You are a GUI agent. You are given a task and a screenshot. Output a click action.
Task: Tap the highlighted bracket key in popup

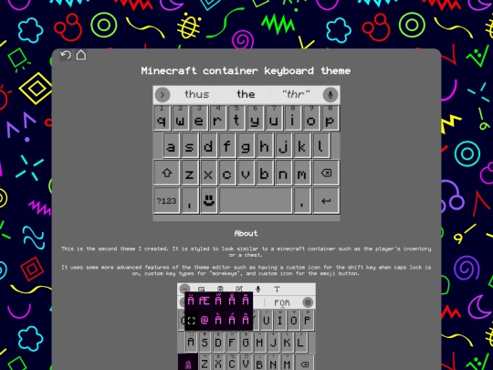click(x=191, y=321)
